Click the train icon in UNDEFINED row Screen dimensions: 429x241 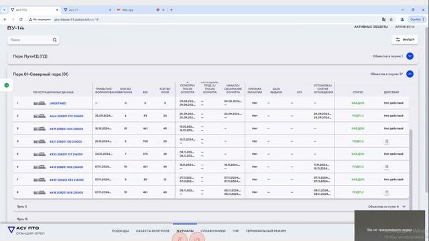point(40,103)
